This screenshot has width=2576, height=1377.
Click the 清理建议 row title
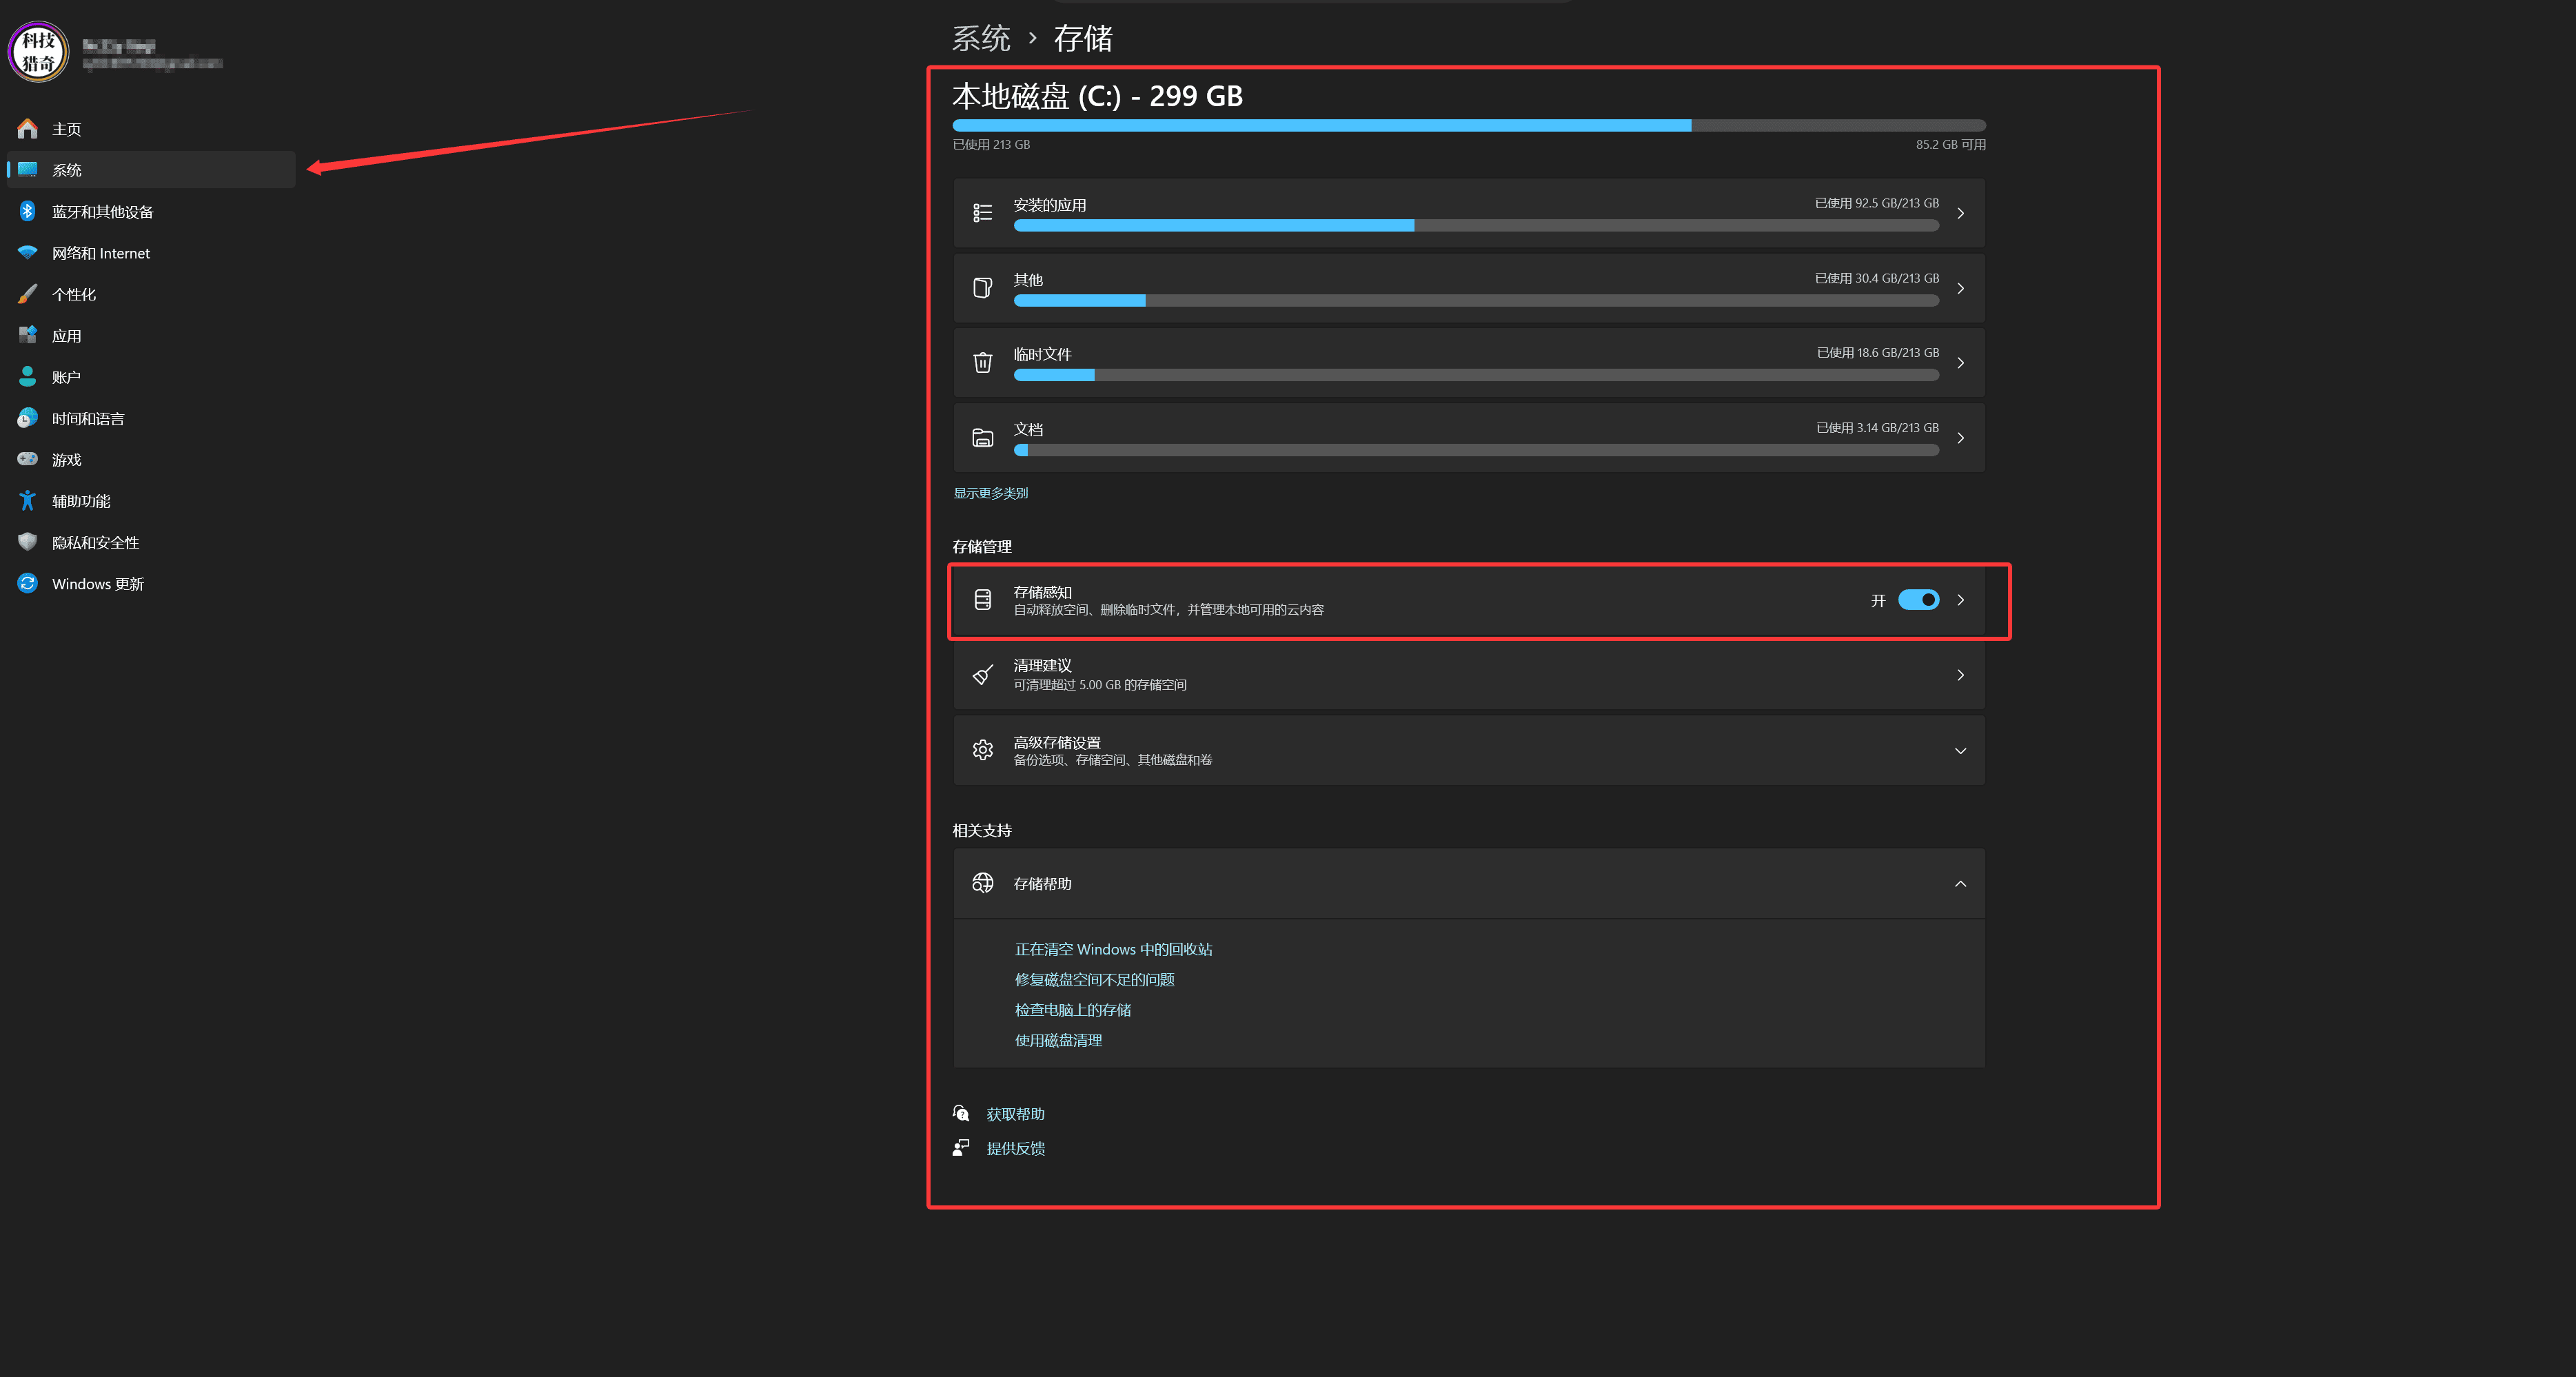point(1042,665)
